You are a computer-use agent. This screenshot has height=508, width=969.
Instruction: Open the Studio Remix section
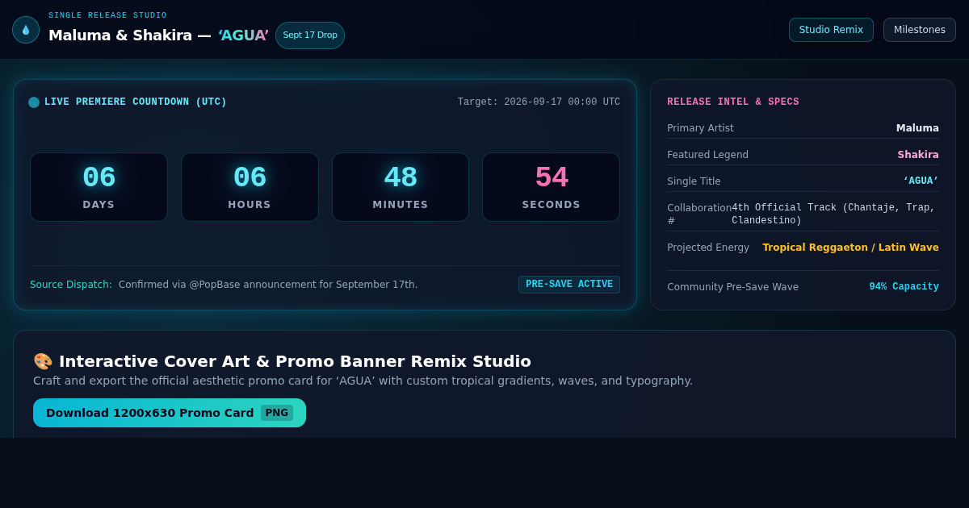pyautogui.click(x=831, y=30)
